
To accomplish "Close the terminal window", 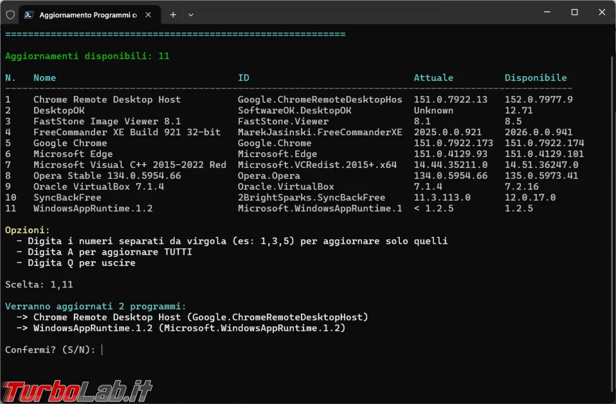I will coord(602,12).
